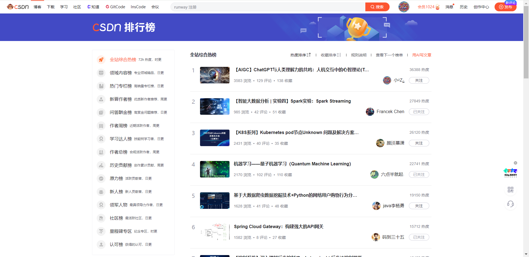Open 社区 in the top navigation
The width and height of the screenshot is (529, 257).
click(77, 7)
